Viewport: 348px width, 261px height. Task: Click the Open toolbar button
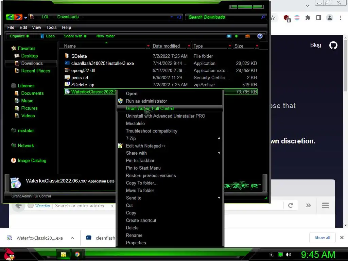point(48,36)
